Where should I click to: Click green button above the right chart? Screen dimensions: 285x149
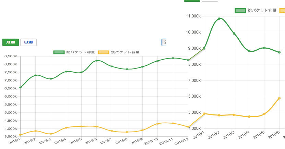pyautogui.click(x=192, y=1)
